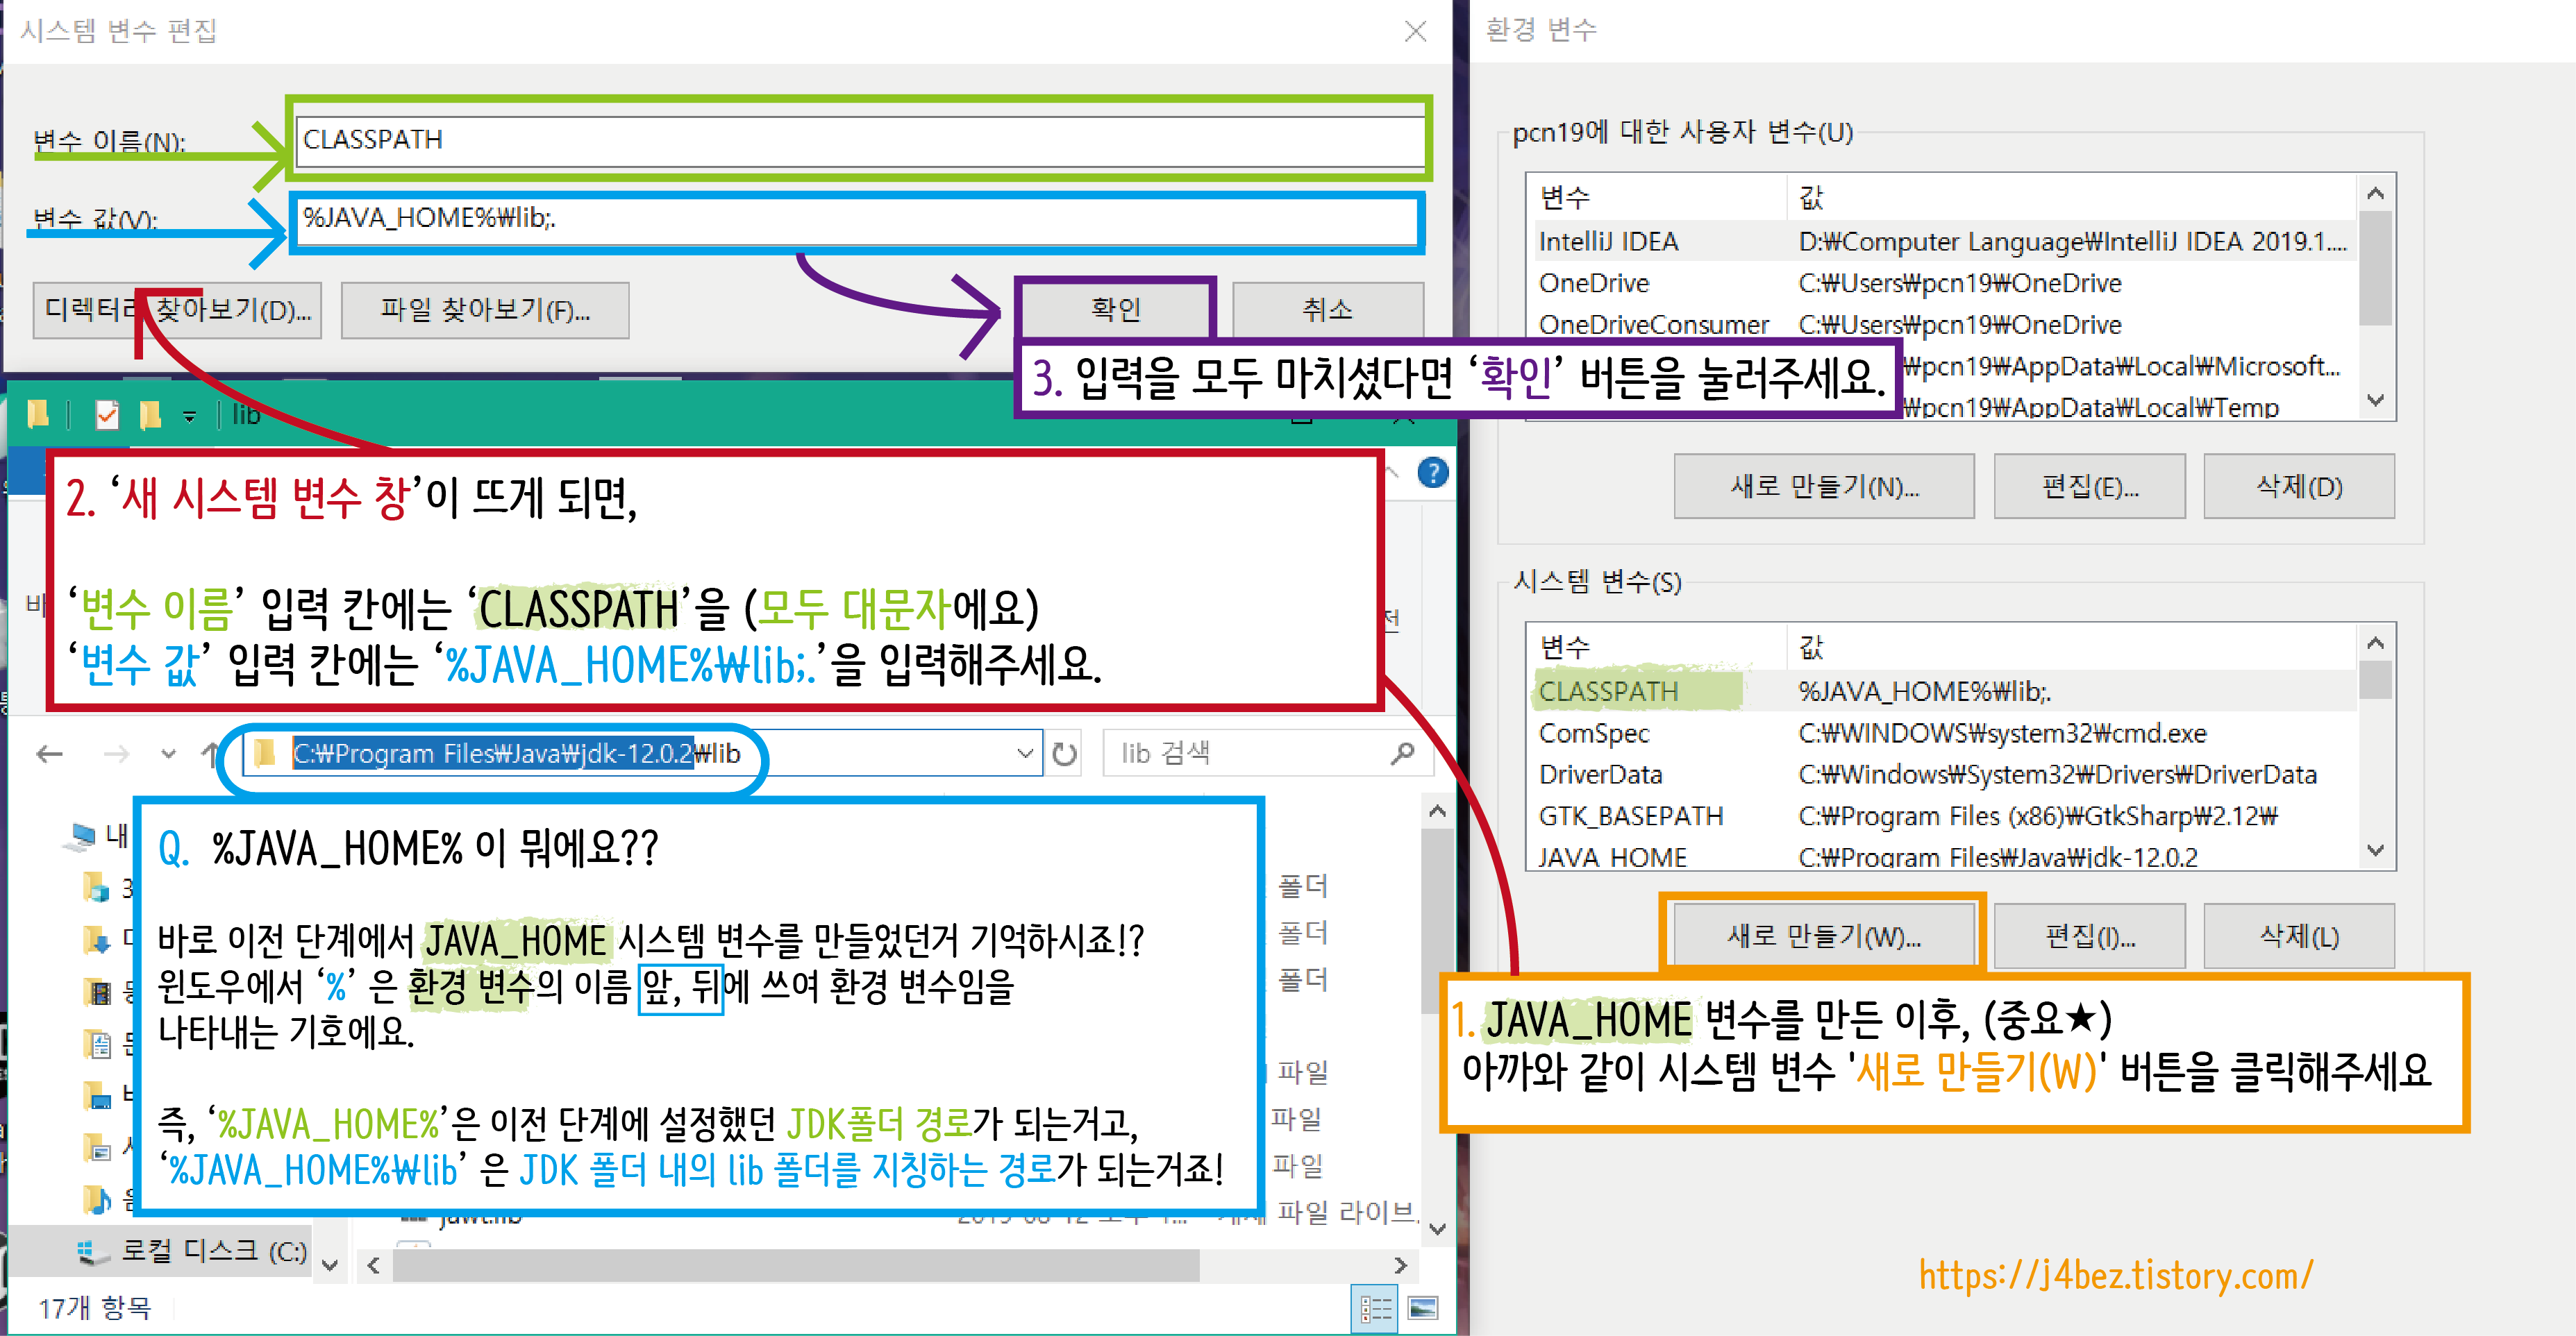Open the recent locations chevron dropdown
Viewport: 2576px width, 1336px height.
[x=168, y=754]
